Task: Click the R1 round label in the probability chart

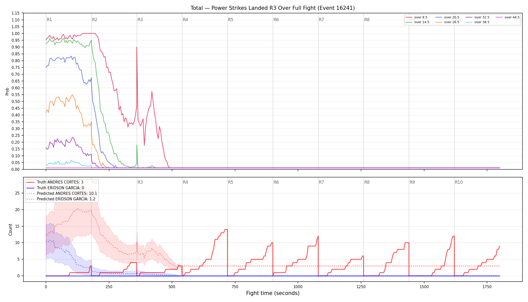Action: click(49, 20)
